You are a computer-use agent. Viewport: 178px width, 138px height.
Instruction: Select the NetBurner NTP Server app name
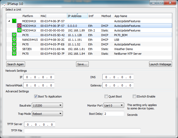coord(128,54)
